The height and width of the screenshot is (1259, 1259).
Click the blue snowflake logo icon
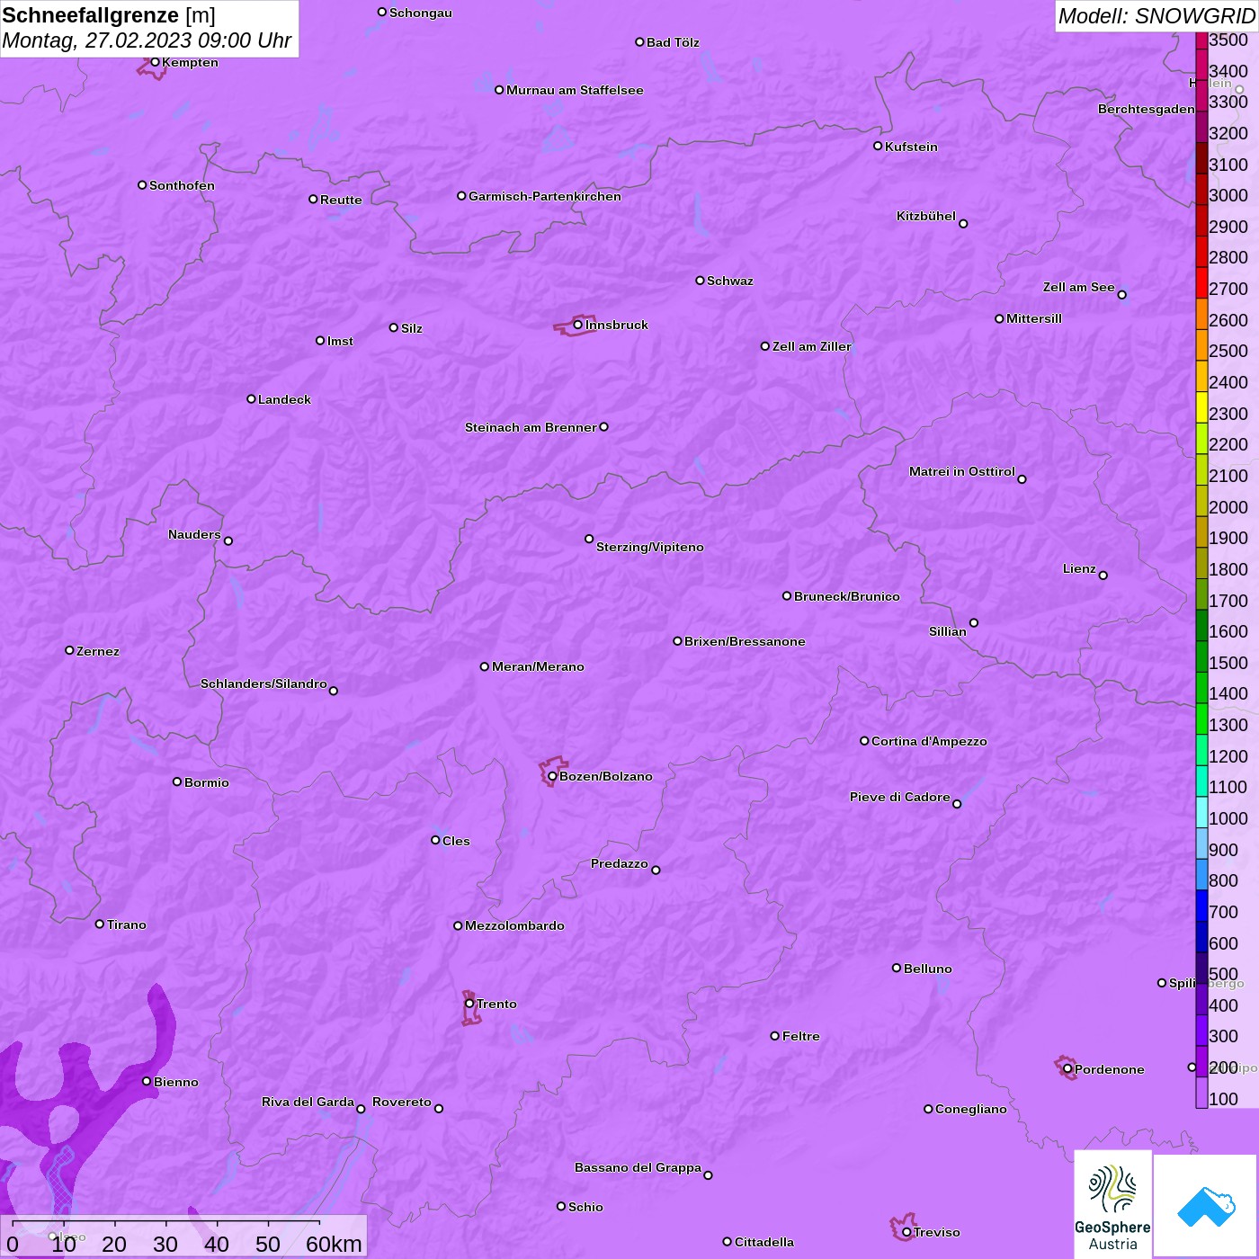click(1206, 1206)
